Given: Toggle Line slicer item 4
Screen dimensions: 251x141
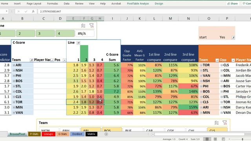Looking at the screenshot, I should coord(65,34).
